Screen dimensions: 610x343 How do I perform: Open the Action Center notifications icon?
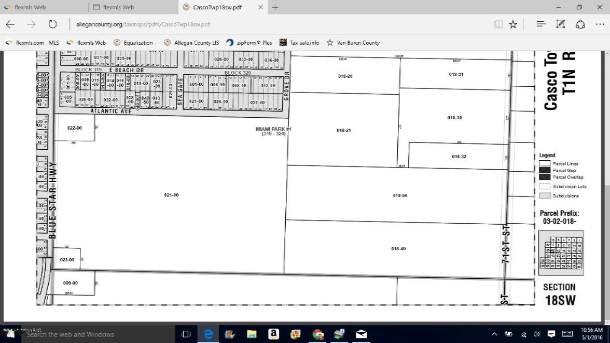(x=552, y=334)
